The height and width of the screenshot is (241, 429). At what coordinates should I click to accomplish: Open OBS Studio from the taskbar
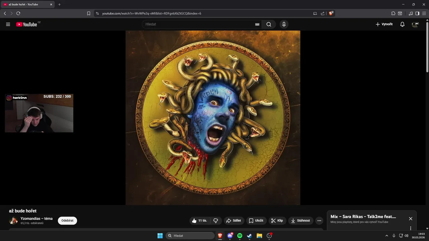(269, 236)
